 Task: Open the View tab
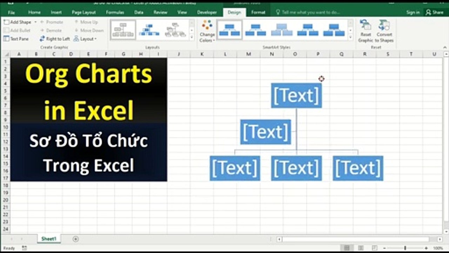182,12
